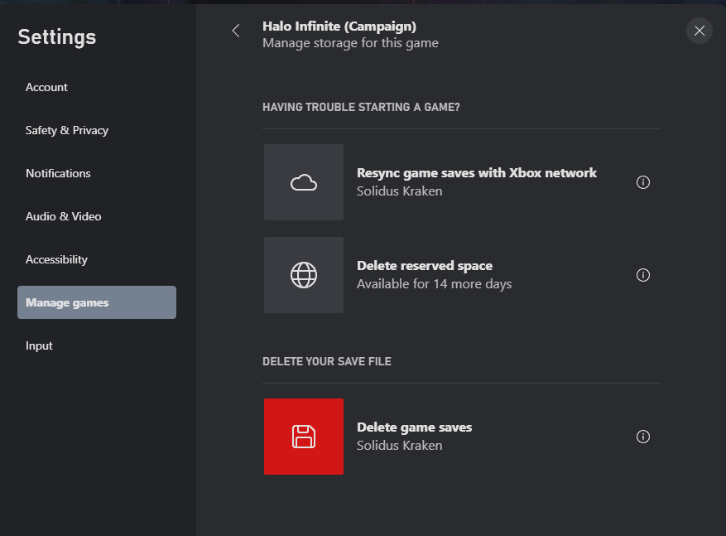
Task: Click the cloud resync icon tile
Action: tap(304, 182)
